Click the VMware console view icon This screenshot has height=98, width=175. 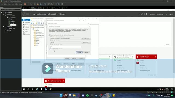pyautogui.click(x=57, y=4)
